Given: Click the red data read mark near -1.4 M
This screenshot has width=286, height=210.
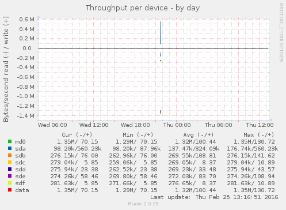Looking at the screenshot, I should tap(161, 112).
